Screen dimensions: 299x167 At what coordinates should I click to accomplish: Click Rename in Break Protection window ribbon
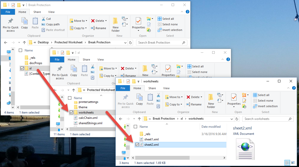pos(98,28)
